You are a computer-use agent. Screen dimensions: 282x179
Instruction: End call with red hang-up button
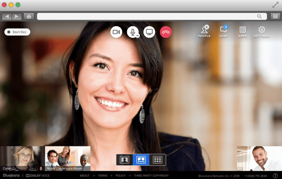pos(166,32)
